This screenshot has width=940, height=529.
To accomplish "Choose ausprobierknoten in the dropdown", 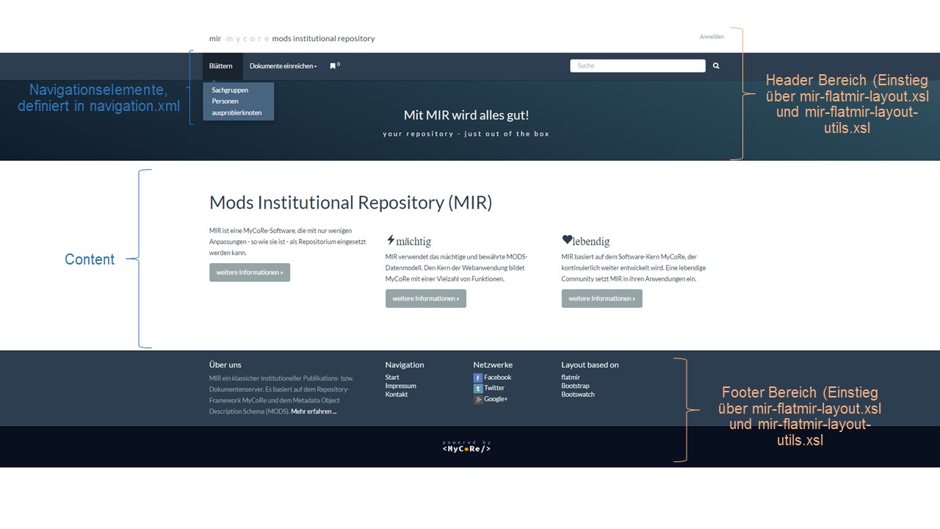I will pyautogui.click(x=236, y=113).
